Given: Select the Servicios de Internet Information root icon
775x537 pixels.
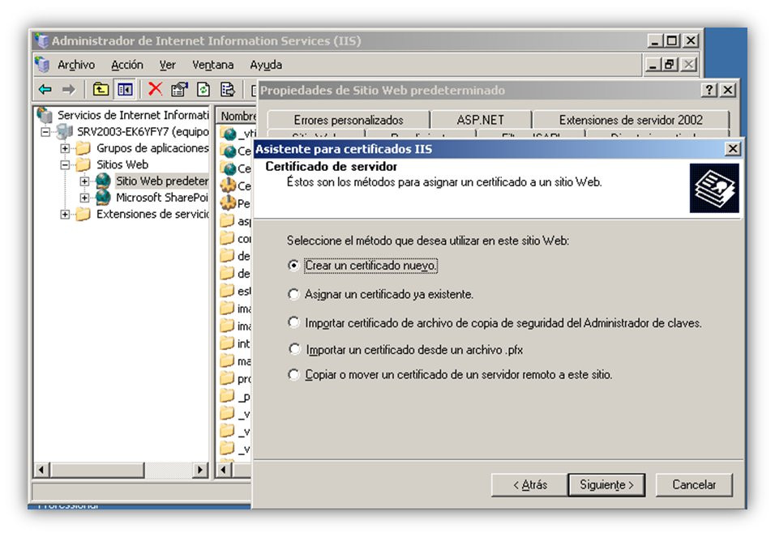Looking at the screenshot, I should coord(45,115).
